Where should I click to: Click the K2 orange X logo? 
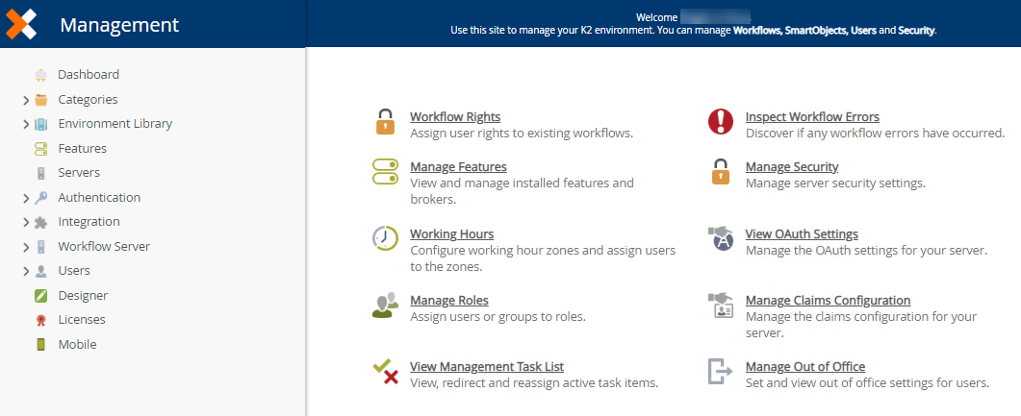pyautogui.click(x=21, y=24)
